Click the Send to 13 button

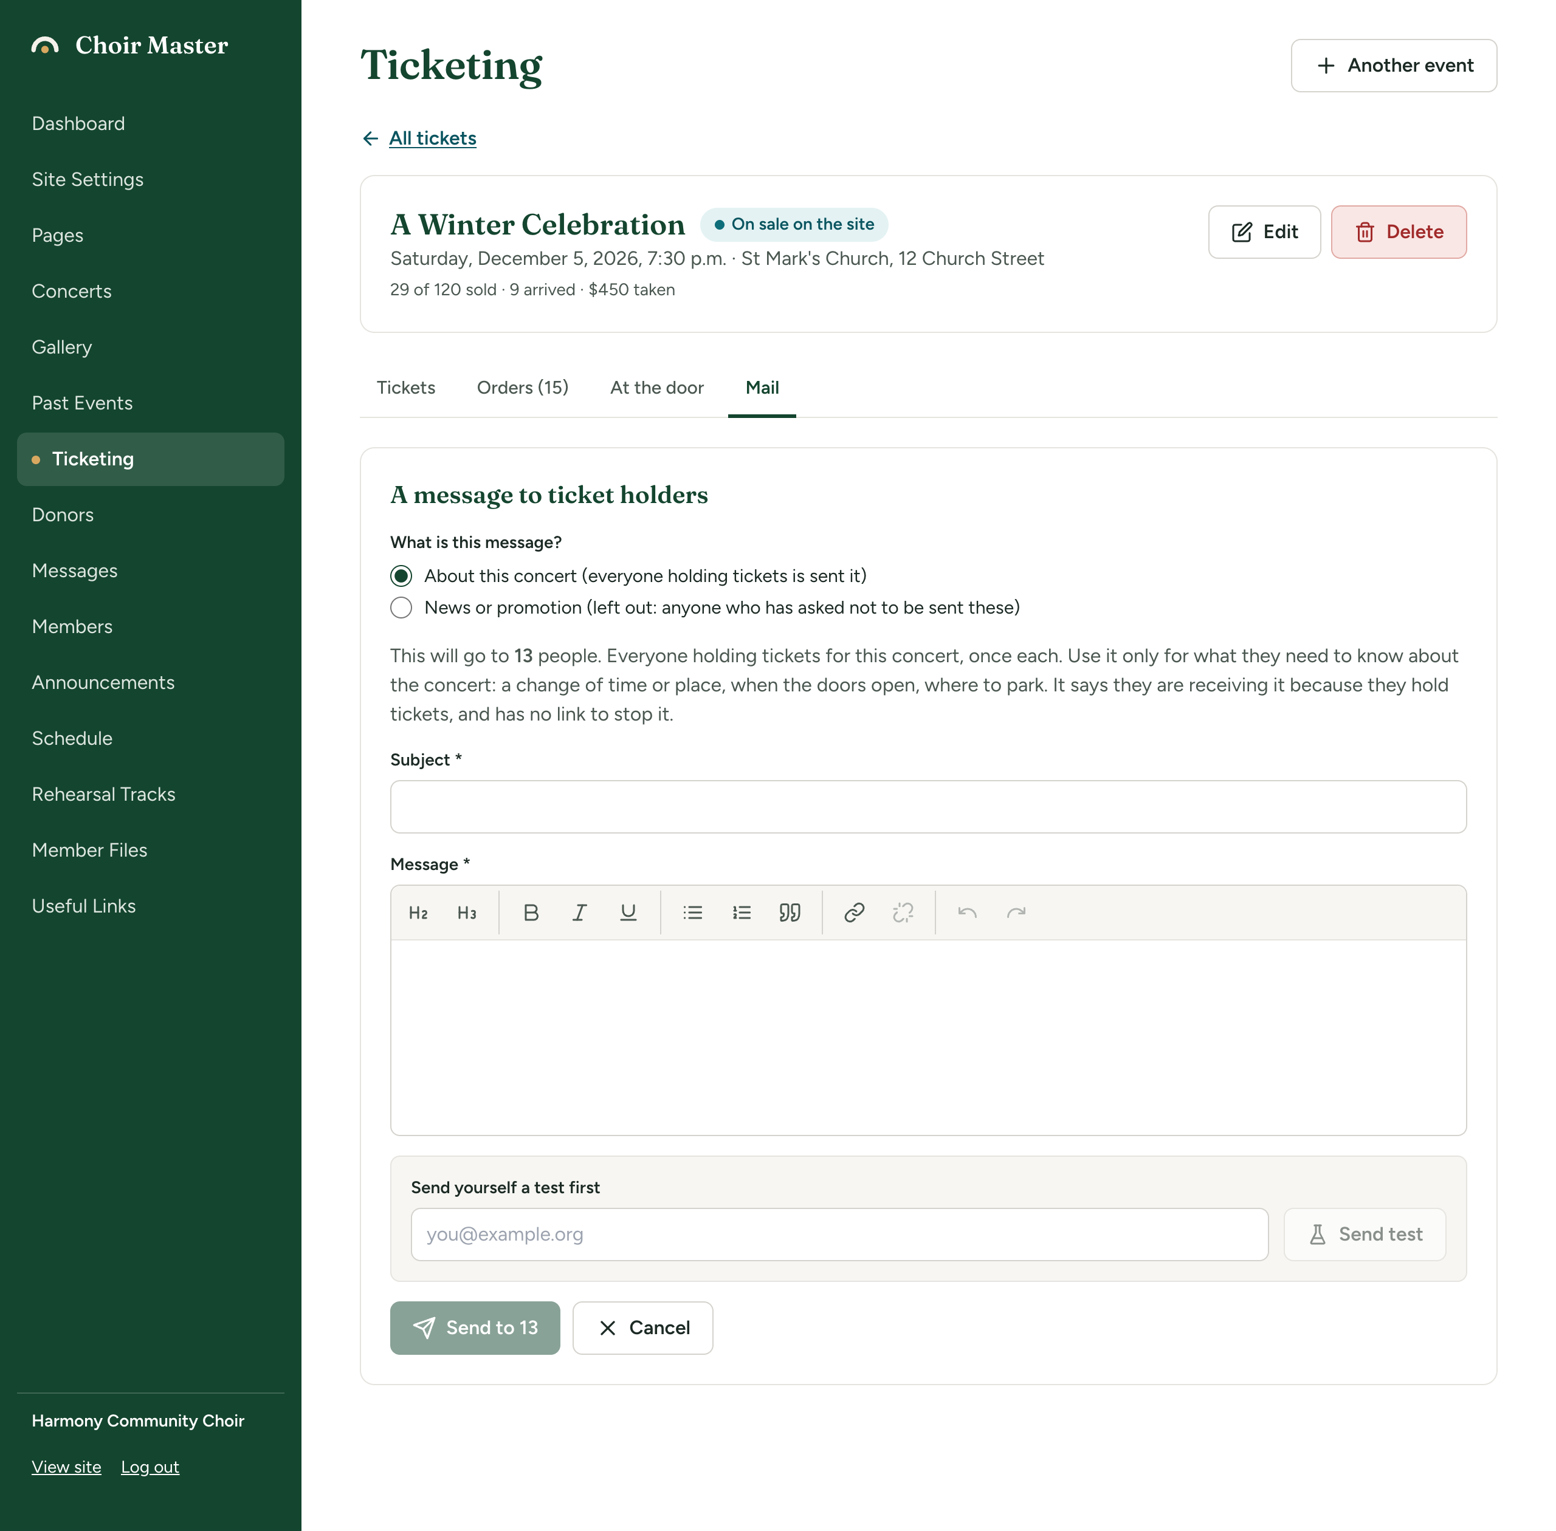(x=475, y=1327)
